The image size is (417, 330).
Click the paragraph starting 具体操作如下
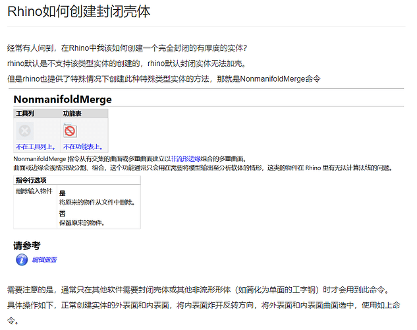point(204,313)
